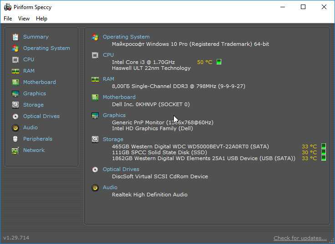Click temperature indicator for WD Elements USB drive
Screen dimensions: 335x244
click(324, 158)
